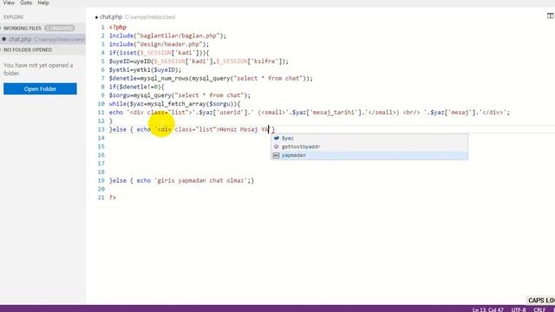Viewport: 555px width, 312px height.
Task: Click the closing "?>" tag on line 21
Action: pyautogui.click(x=113, y=198)
